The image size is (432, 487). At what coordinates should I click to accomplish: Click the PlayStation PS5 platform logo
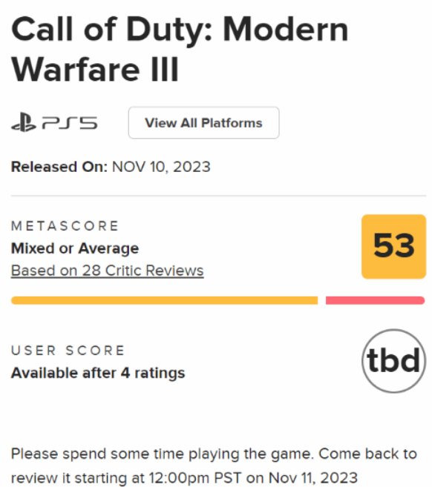[x=54, y=123]
